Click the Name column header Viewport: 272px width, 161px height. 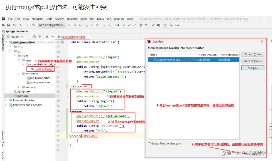tap(153, 55)
